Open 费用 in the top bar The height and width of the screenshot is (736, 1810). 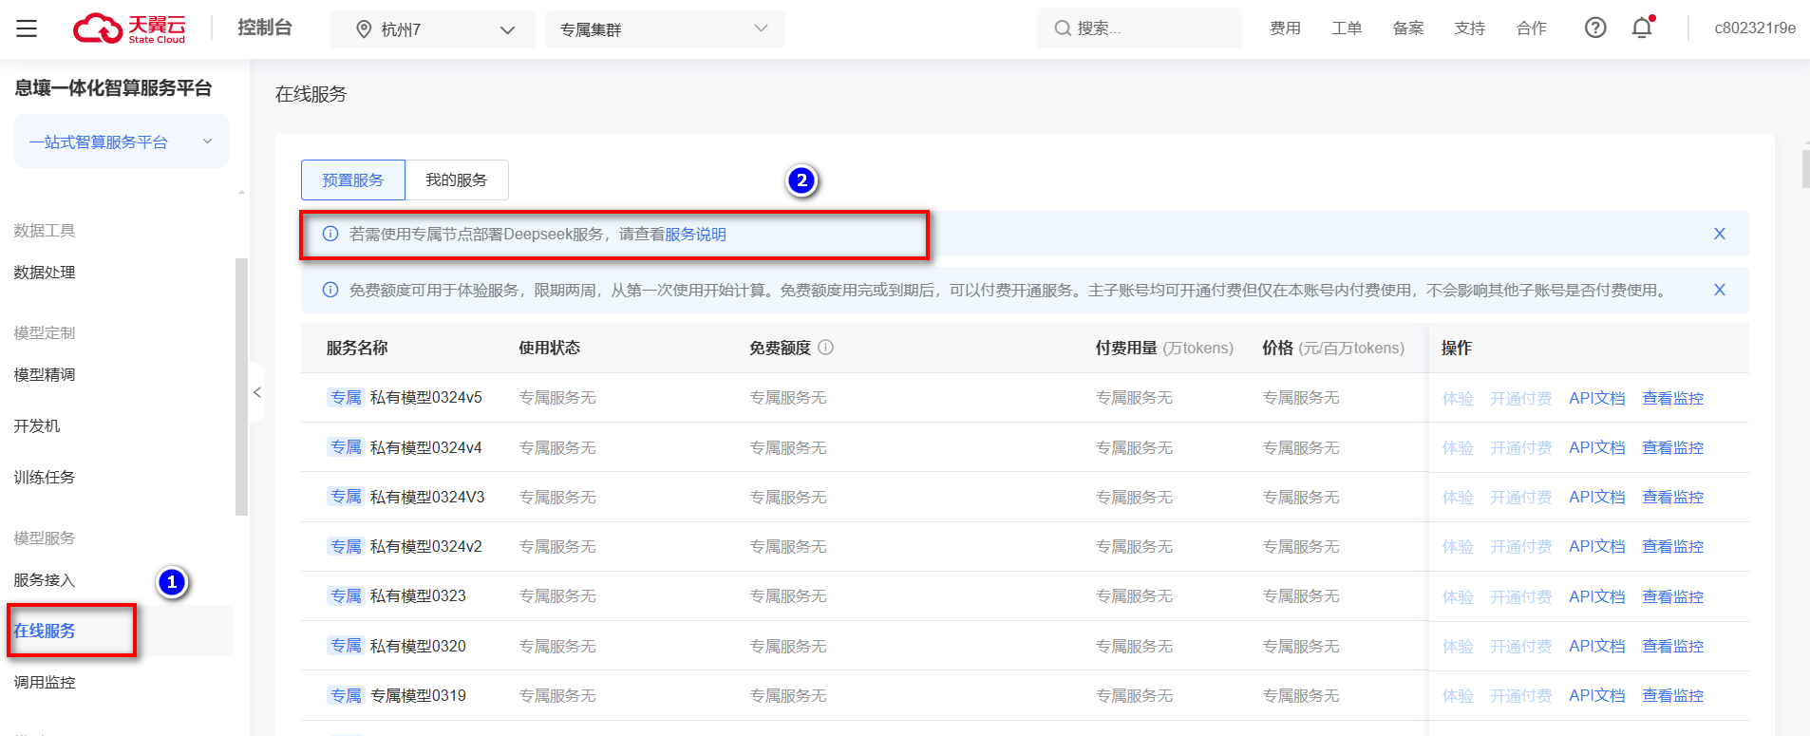pyautogui.click(x=1285, y=28)
